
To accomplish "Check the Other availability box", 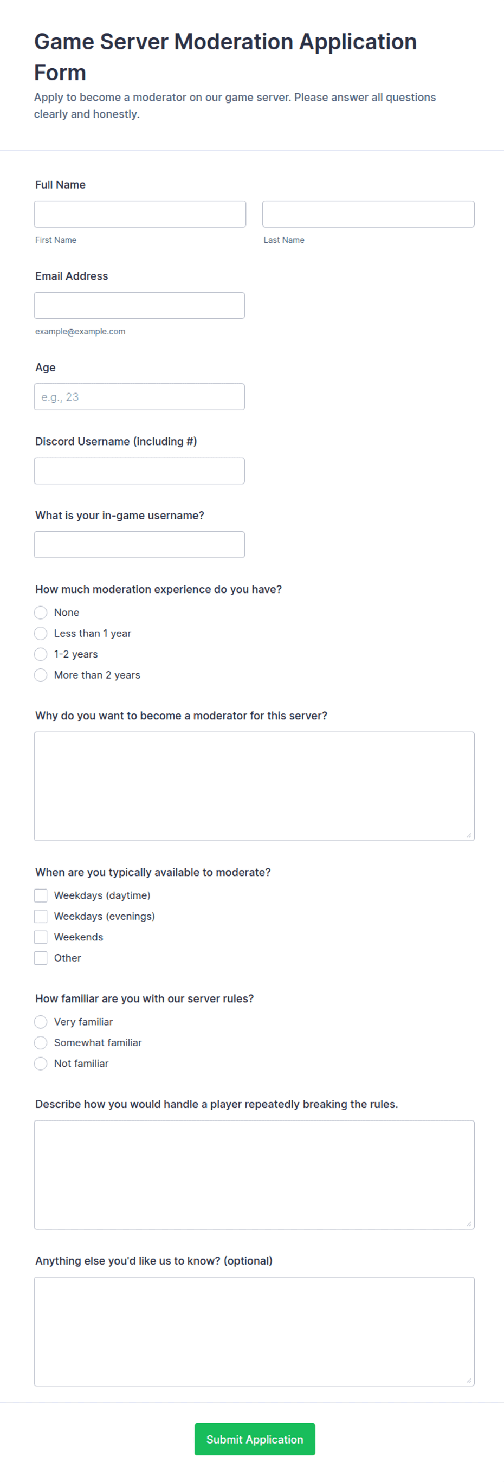I will pyautogui.click(x=40, y=958).
